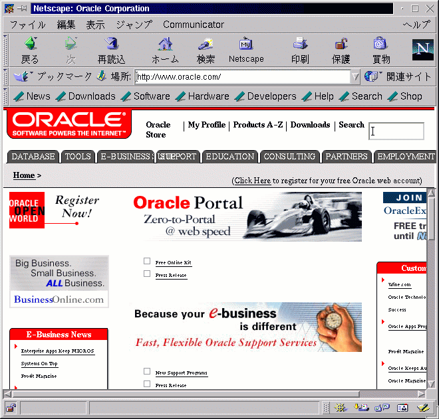Click the Oracle Search text box
The image size is (439, 419).
(396, 131)
